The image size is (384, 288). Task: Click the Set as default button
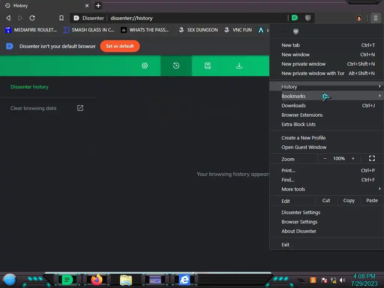120,46
